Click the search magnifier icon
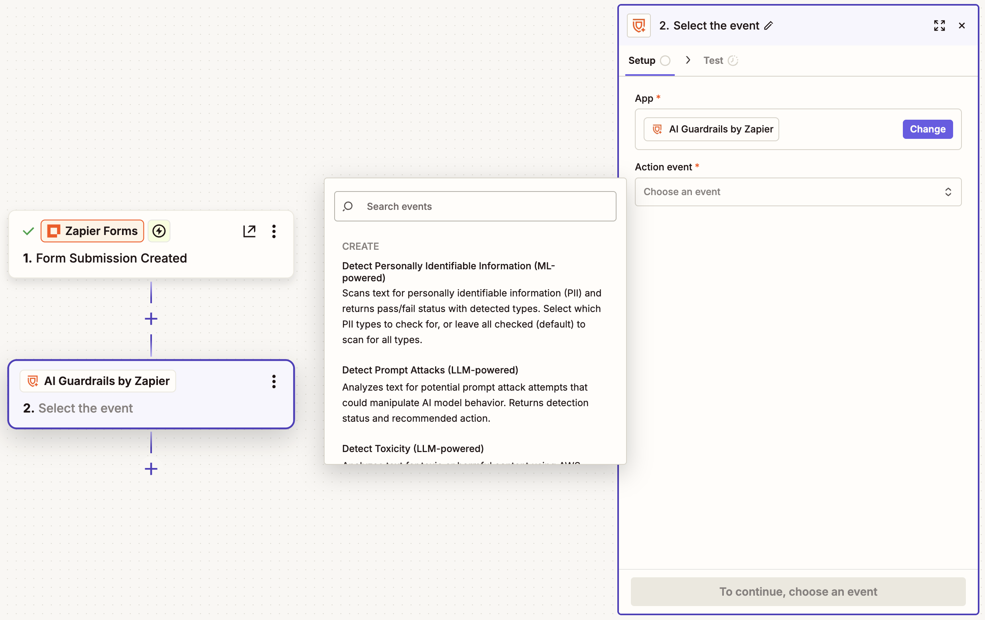The width and height of the screenshot is (985, 620). (x=348, y=206)
